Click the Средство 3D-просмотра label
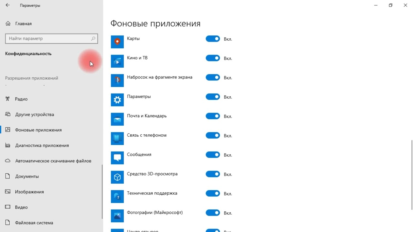 pos(152,174)
